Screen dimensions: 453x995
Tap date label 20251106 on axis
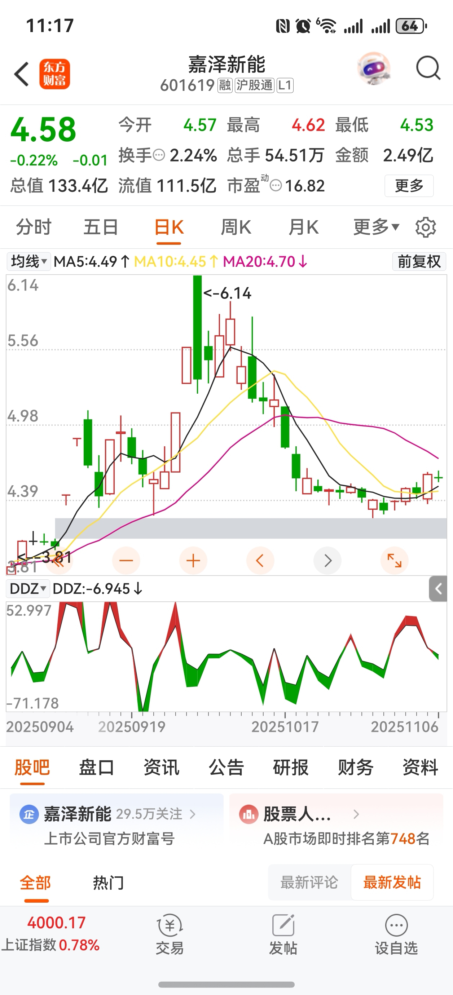coord(405,727)
